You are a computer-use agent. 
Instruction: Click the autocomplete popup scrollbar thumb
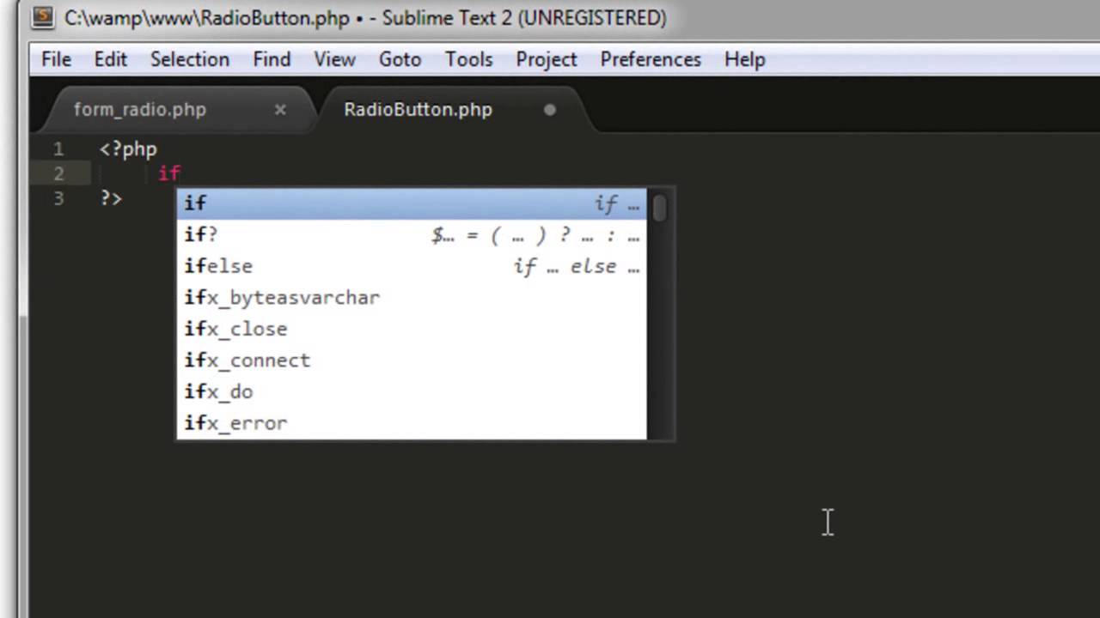click(x=659, y=208)
